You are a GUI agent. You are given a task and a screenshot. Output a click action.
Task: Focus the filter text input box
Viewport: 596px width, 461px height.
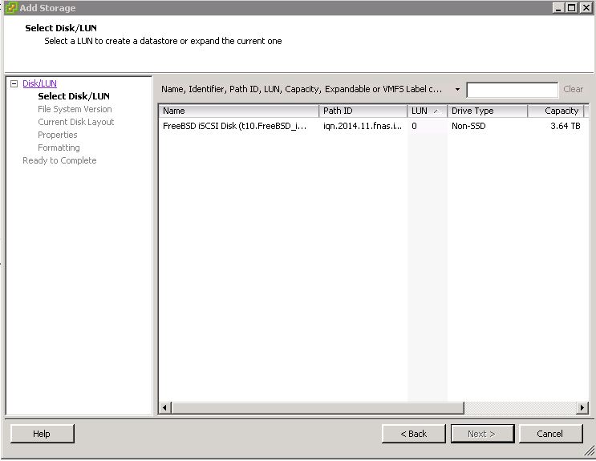pyautogui.click(x=512, y=90)
